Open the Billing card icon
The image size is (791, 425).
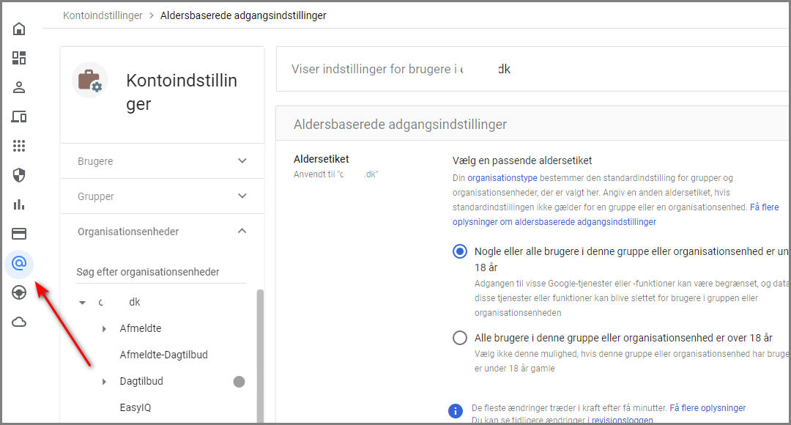(x=19, y=234)
